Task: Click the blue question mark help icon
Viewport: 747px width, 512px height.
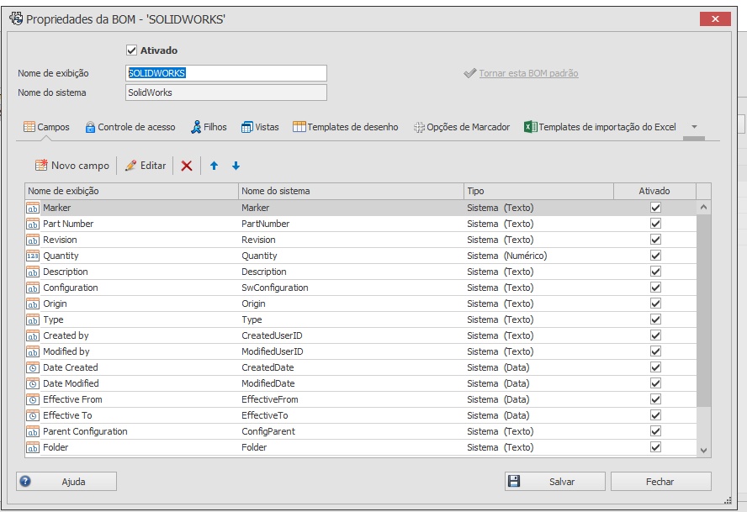Action: [x=25, y=481]
